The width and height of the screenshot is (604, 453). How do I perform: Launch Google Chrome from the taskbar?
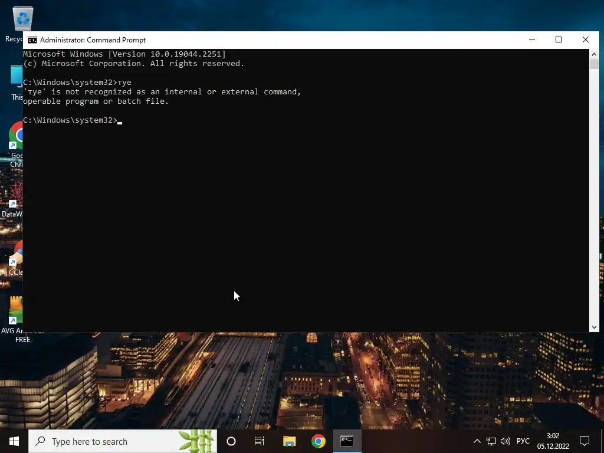click(318, 441)
